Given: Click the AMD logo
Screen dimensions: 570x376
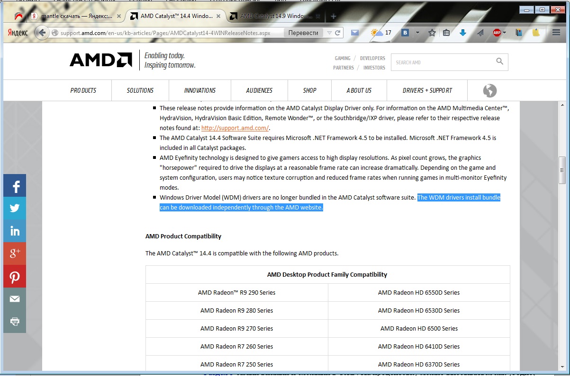Looking at the screenshot, I should (x=100, y=60).
